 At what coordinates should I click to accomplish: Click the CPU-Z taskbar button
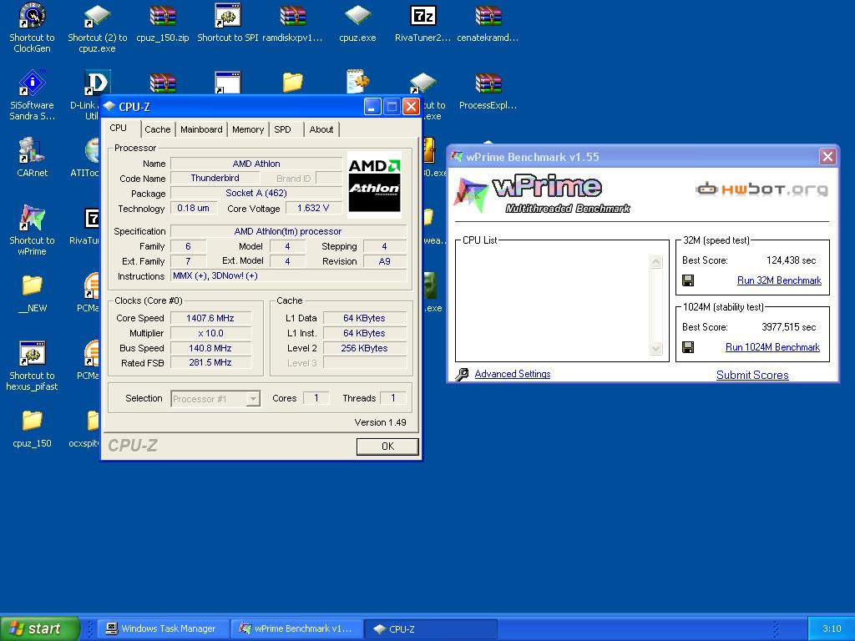coord(430,628)
